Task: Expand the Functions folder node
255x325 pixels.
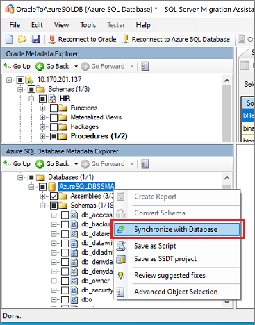Action: [42, 108]
